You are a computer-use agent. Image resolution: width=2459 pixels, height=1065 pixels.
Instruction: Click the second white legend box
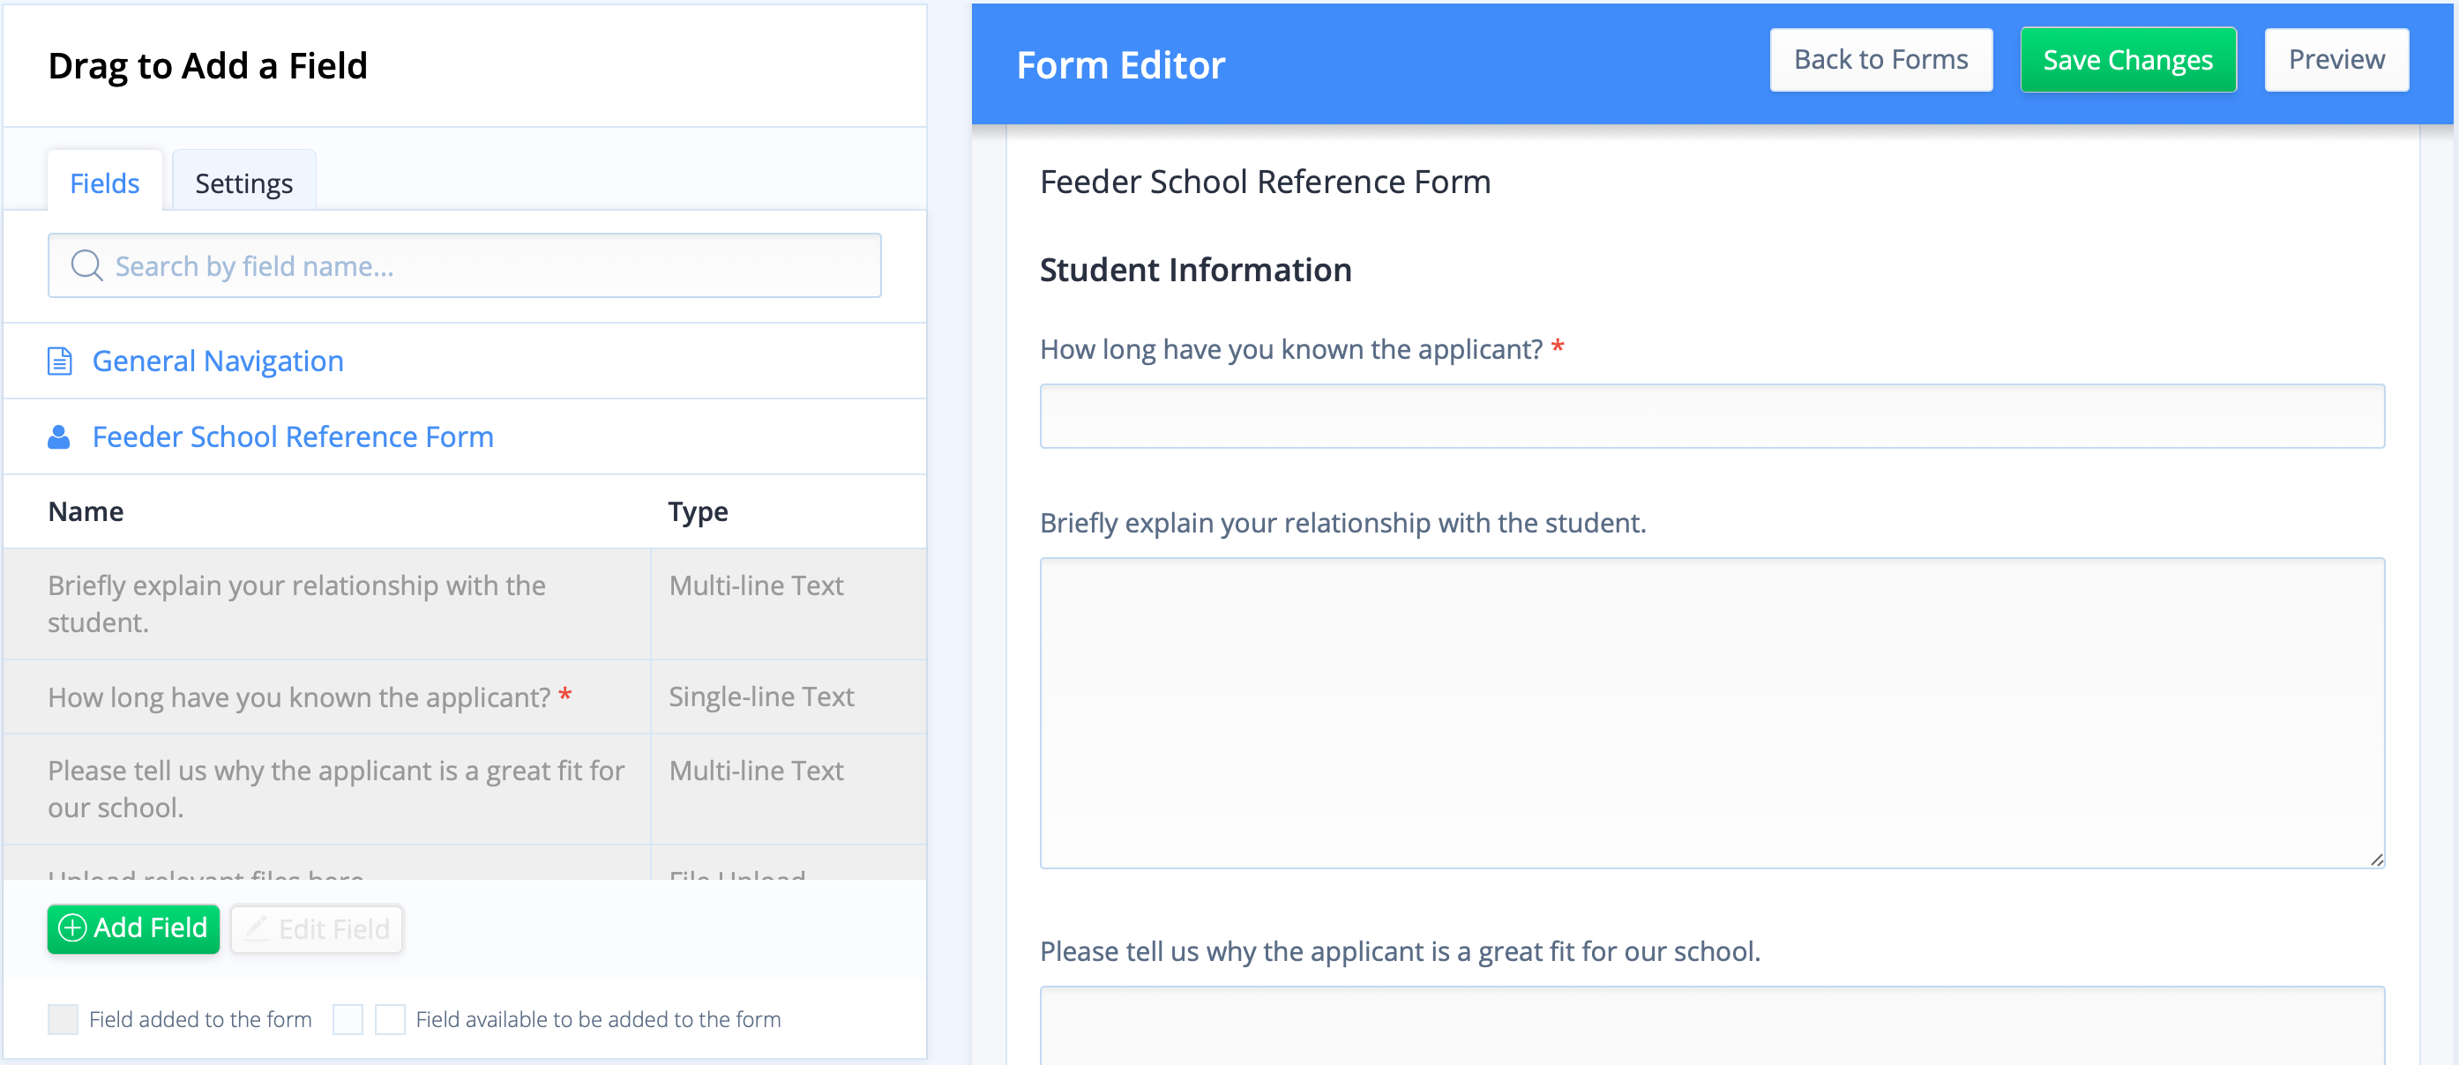pyautogui.click(x=390, y=1019)
